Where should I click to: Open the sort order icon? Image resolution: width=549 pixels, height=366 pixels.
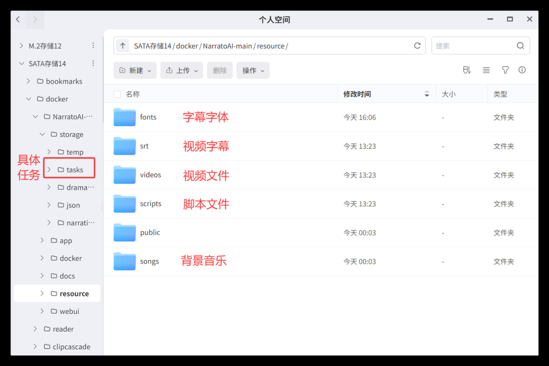(x=467, y=70)
